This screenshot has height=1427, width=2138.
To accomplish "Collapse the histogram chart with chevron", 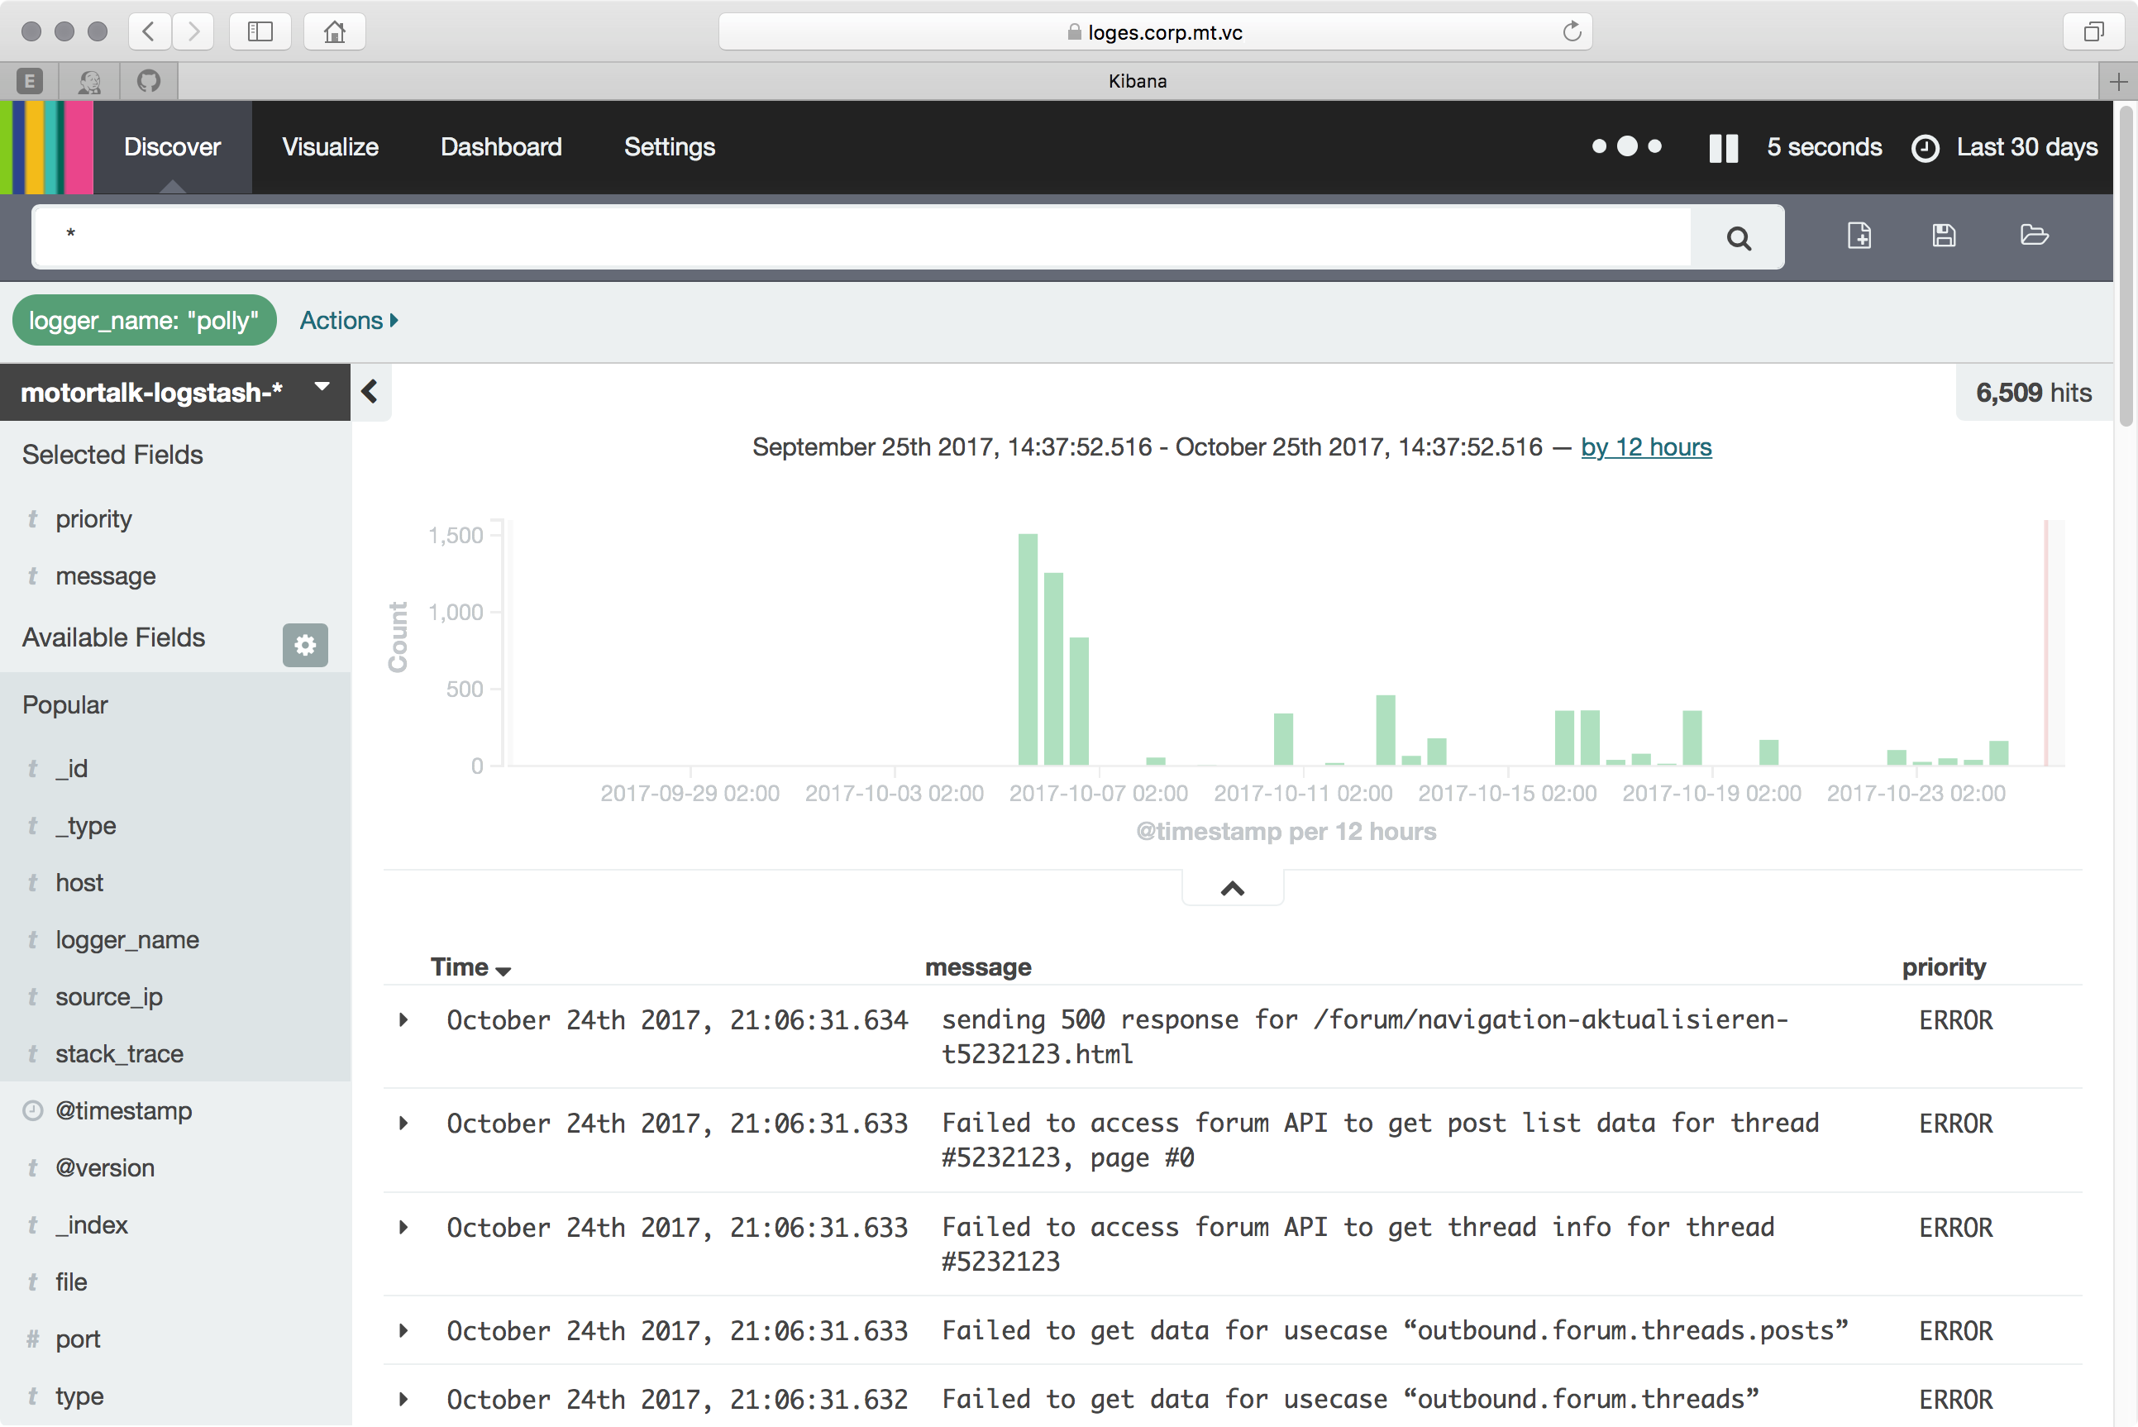I will 1232,889.
